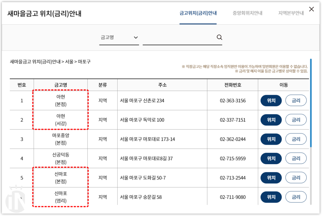Switch to the 지역본부안내 tab
Screen dimensions: 322x216
[x=291, y=13]
